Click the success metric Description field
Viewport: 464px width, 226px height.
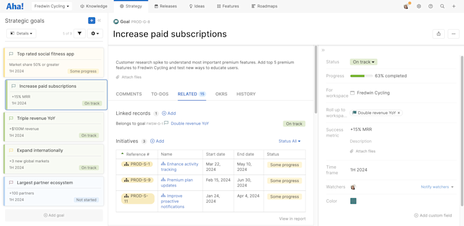tap(361, 141)
